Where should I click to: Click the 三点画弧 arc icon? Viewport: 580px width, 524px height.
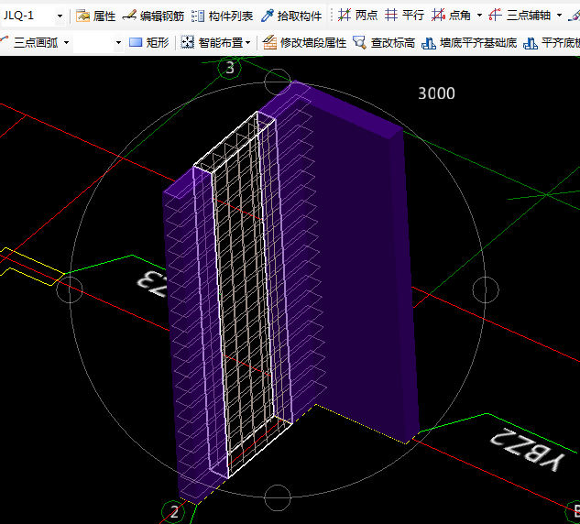(5, 42)
